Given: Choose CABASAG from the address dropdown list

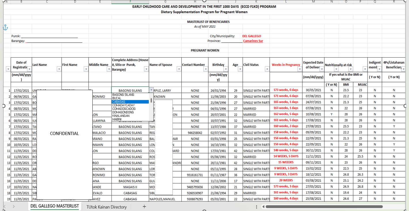Looking at the screenshot, I should click(131, 102).
